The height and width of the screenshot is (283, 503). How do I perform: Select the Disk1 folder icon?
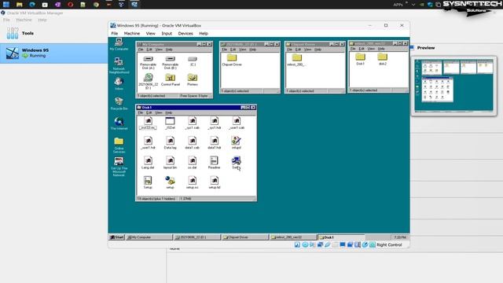(x=360, y=59)
